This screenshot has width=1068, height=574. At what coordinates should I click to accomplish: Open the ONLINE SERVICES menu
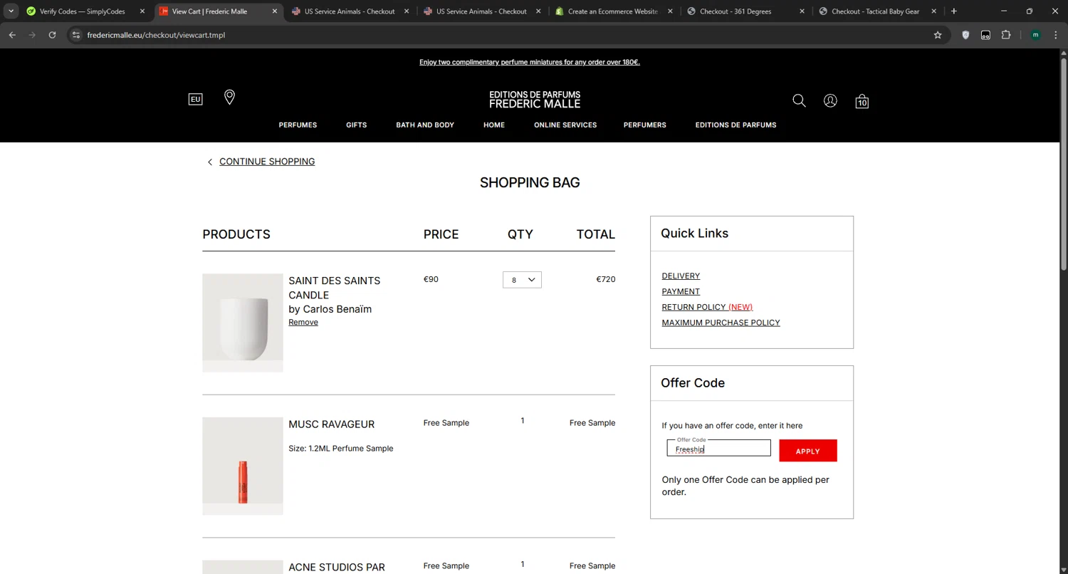point(565,125)
